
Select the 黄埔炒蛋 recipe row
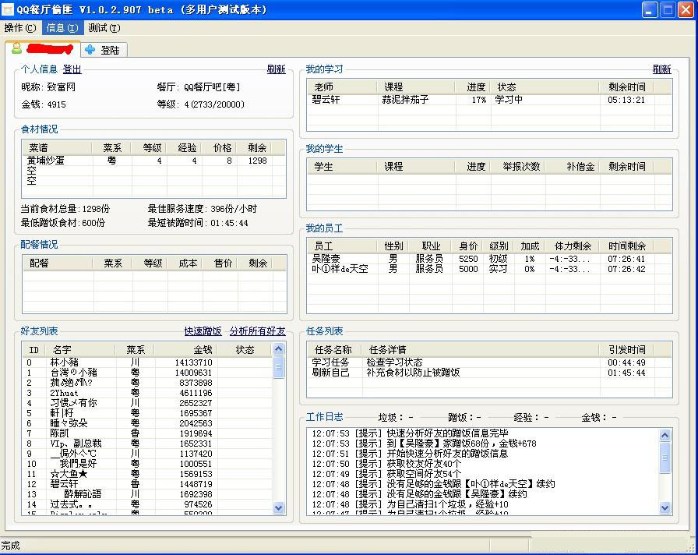(147, 161)
